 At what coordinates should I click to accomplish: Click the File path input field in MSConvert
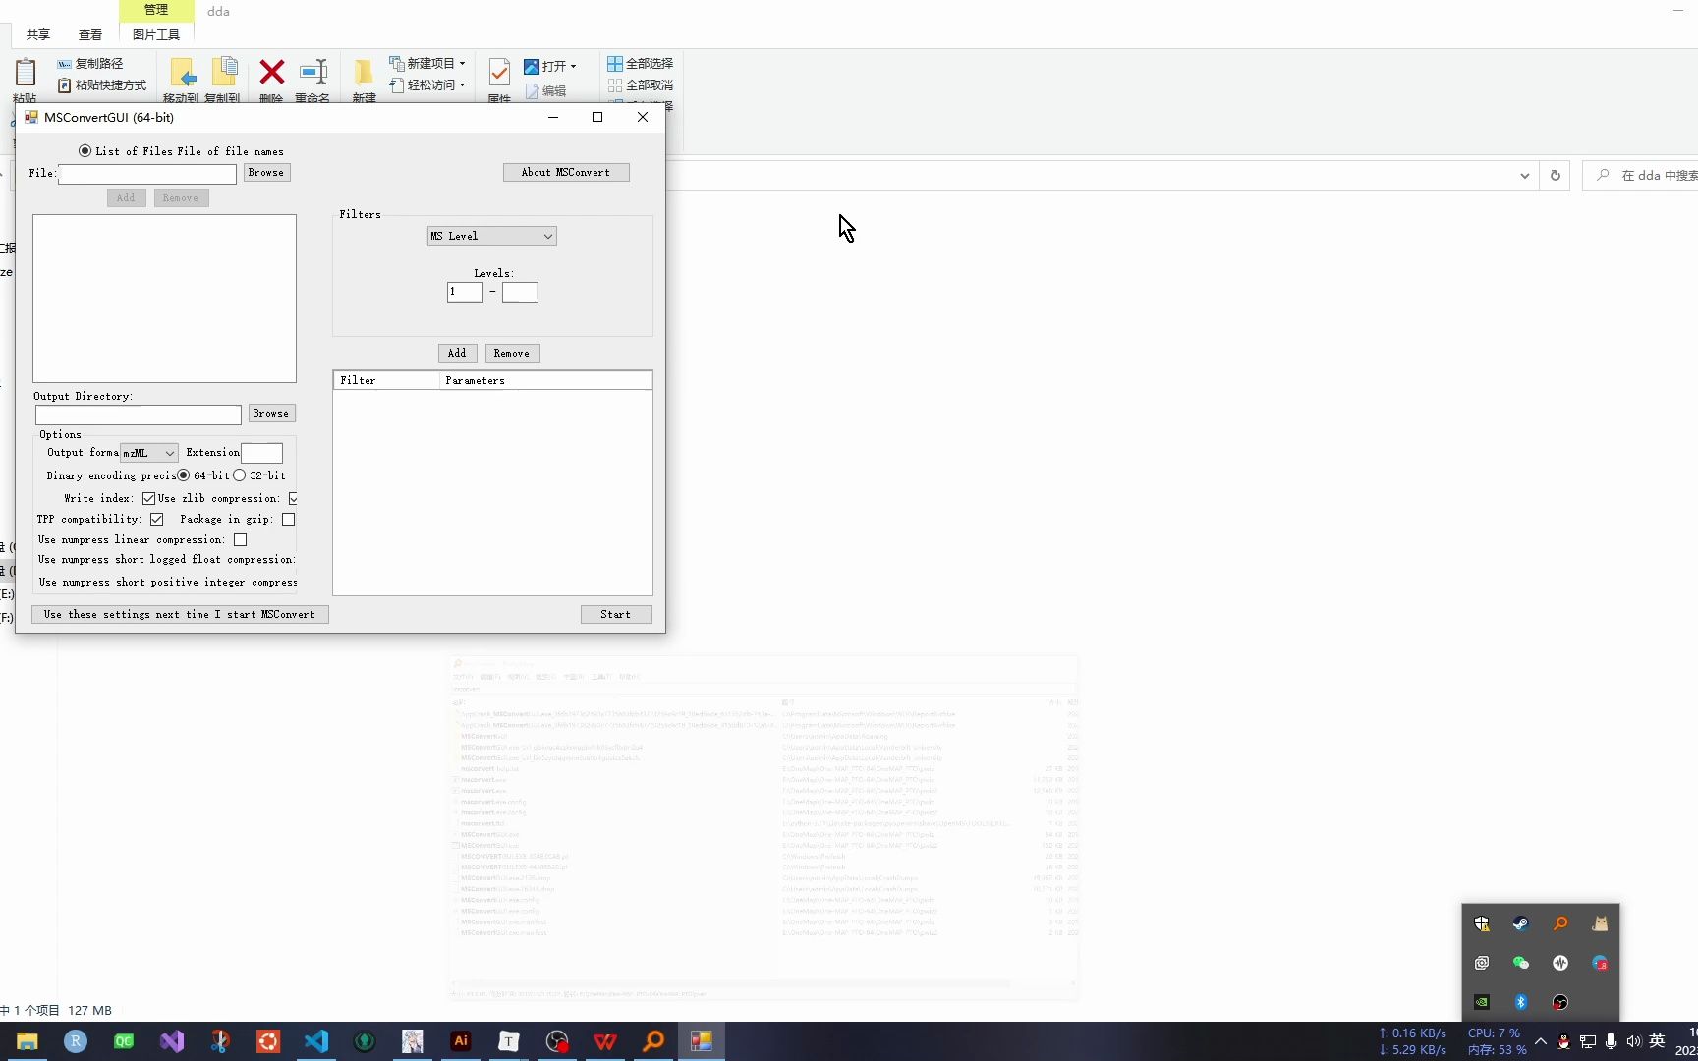point(147,174)
